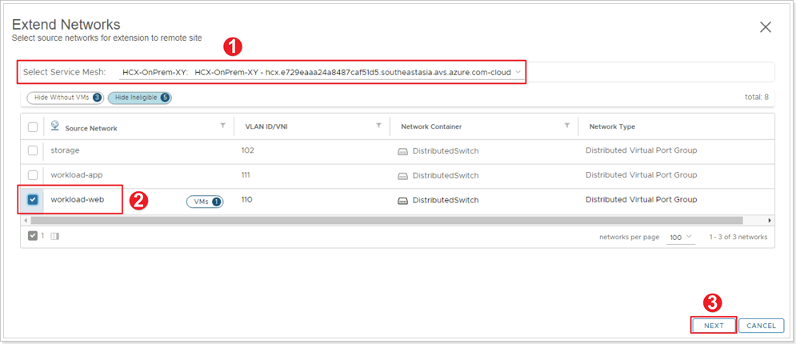
Task: Click the horizontal scrollbar right arrow
Action: click(x=770, y=221)
